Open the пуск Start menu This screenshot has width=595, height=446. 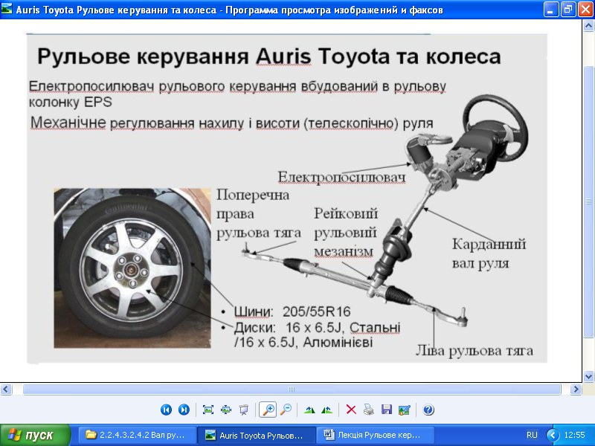pyautogui.click(x=35, y=435)
